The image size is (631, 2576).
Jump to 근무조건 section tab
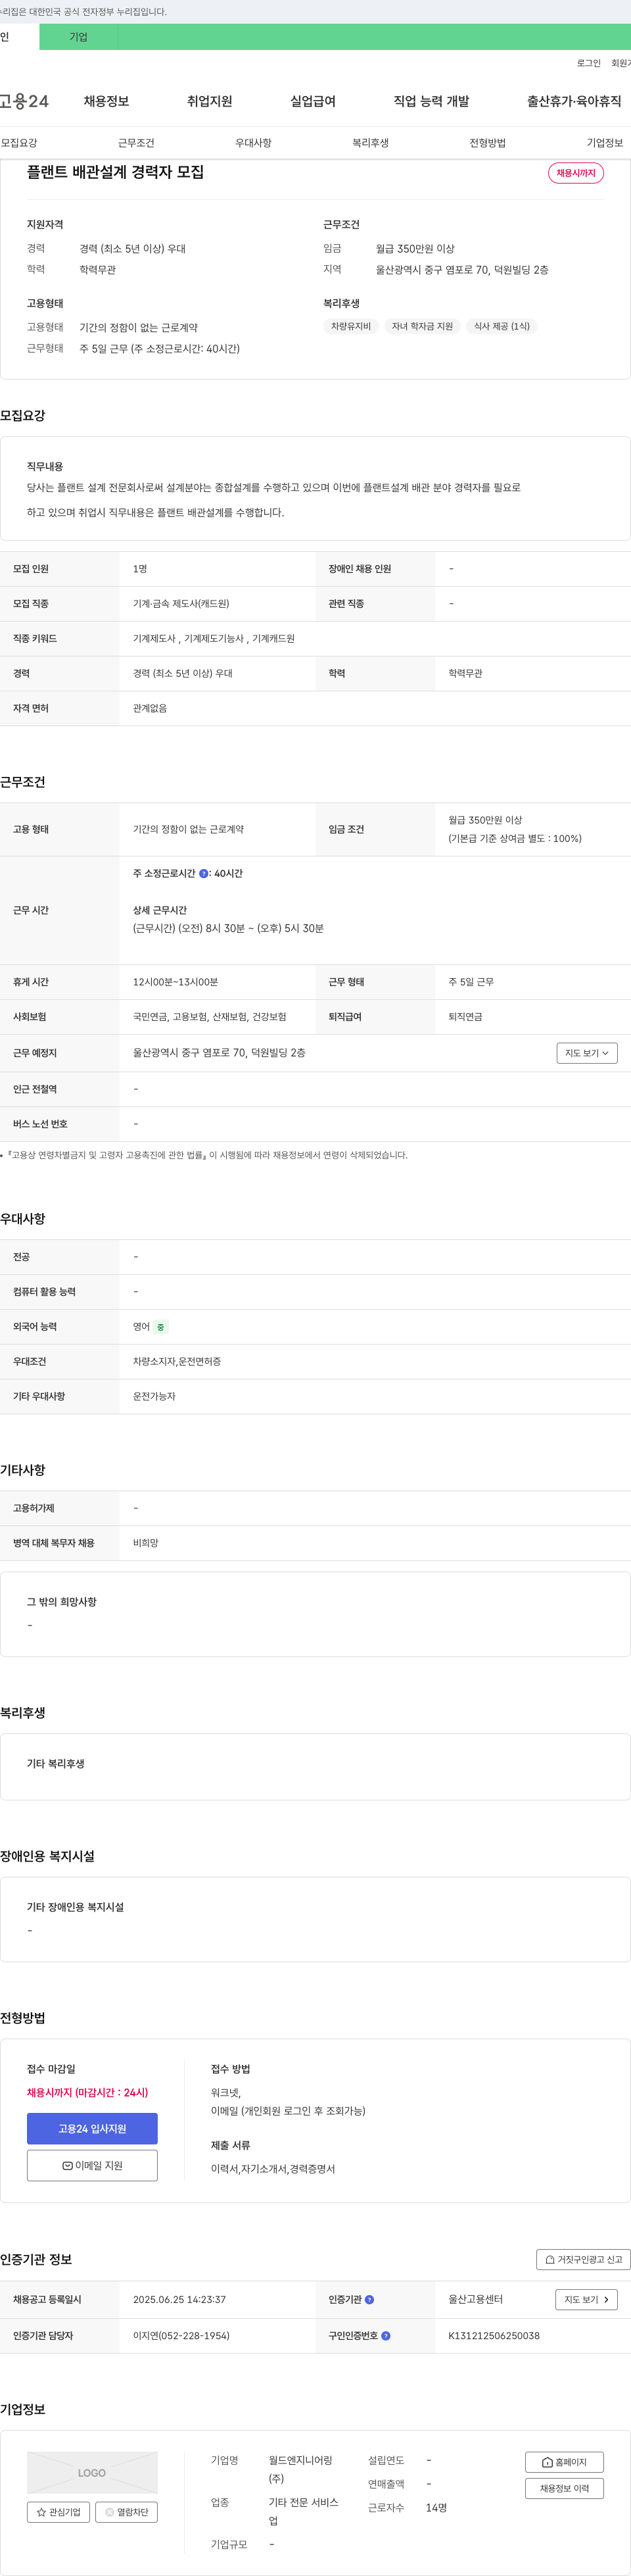[x=136, y=143]
